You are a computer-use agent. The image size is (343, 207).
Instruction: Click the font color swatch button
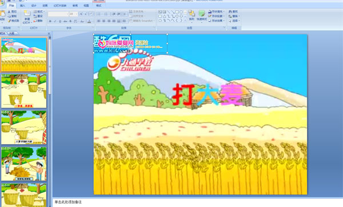pos(89,21)
